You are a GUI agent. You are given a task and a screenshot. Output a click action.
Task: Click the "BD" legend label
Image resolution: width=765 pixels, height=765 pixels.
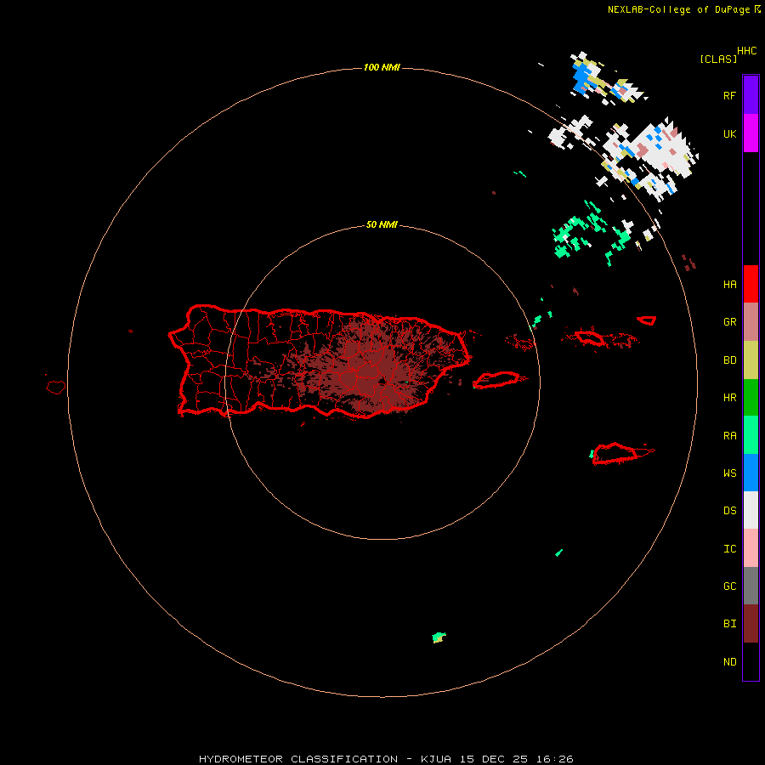(x=730, y=360)
